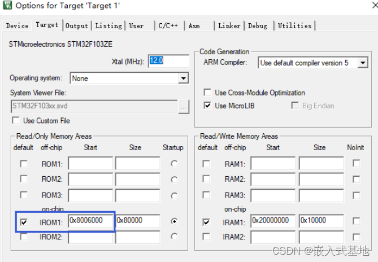Image resolution: width=378 pixels, height=262 pixels.
Task: Open the C/C++ tab
Action: click(x=169, y=26)
